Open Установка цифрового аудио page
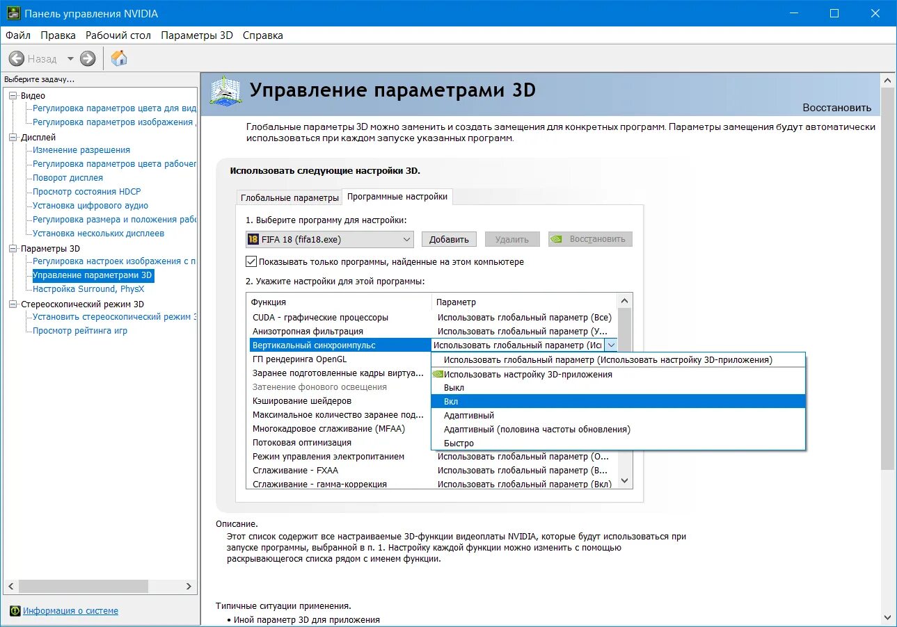 pyautogui.click(x=90, y=206)
